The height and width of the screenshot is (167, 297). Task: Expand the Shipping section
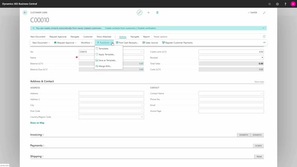(x=37, y=156)
